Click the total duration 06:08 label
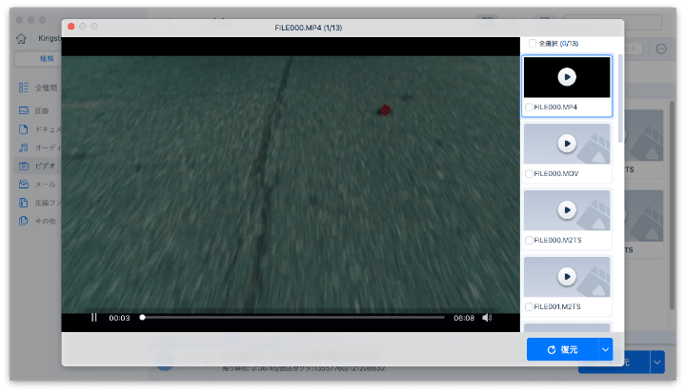Screen dimensions: 685x392 click(464, 318)
